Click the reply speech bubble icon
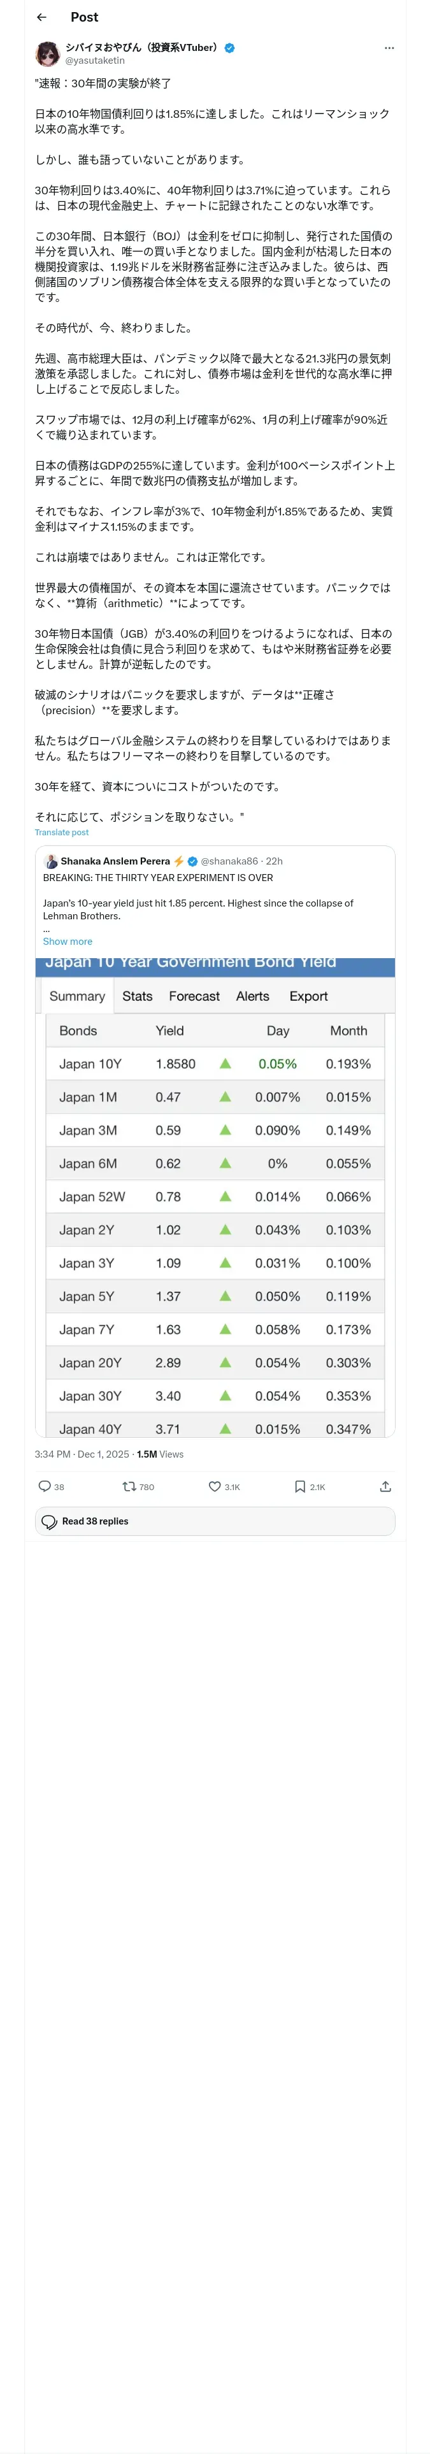The width and height of the screenshot is (430, 2454). (45, 1486)
